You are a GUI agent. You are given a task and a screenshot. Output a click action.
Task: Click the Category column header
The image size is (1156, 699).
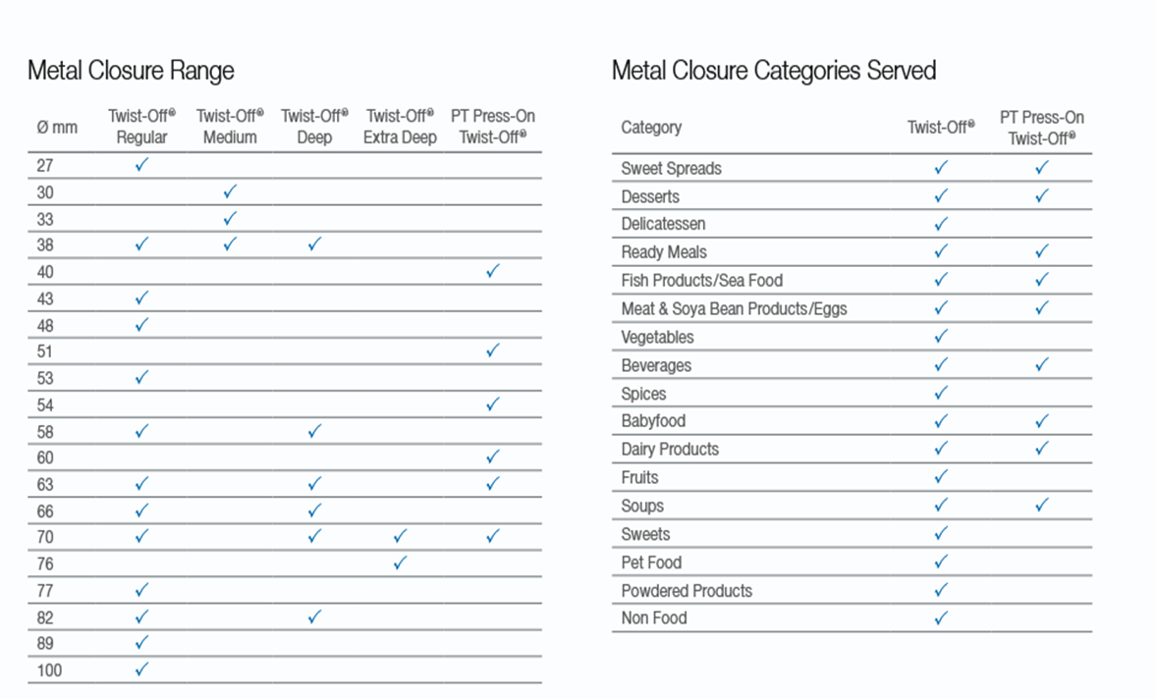pos(651,128)
